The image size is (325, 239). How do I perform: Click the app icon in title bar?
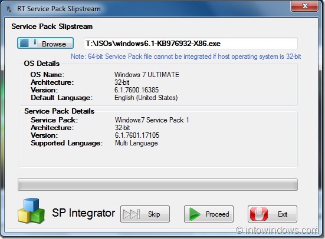click(x=9, y=9)
